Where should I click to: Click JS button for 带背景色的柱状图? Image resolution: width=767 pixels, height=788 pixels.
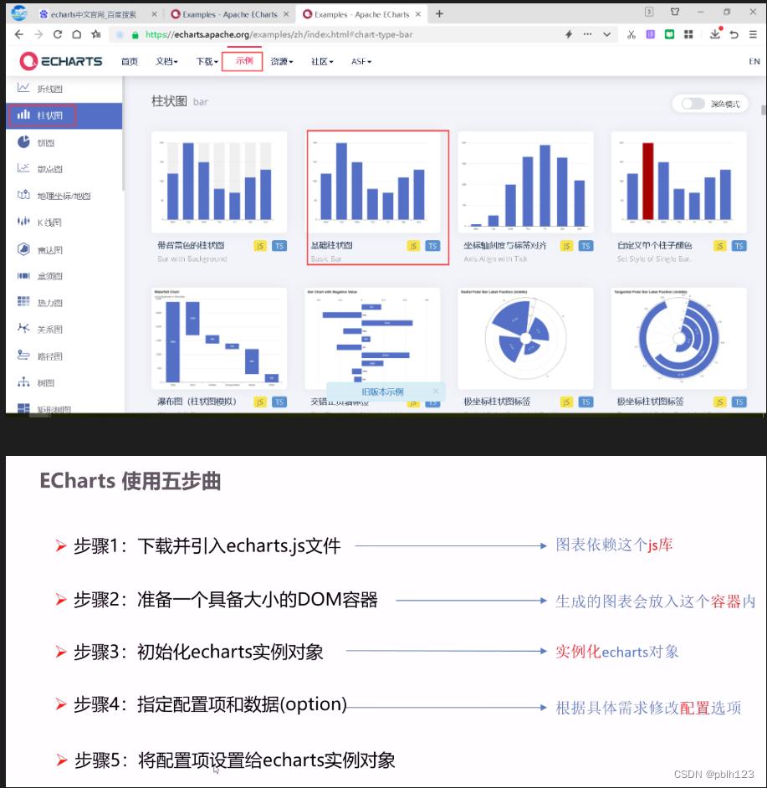tap(260, 246)
